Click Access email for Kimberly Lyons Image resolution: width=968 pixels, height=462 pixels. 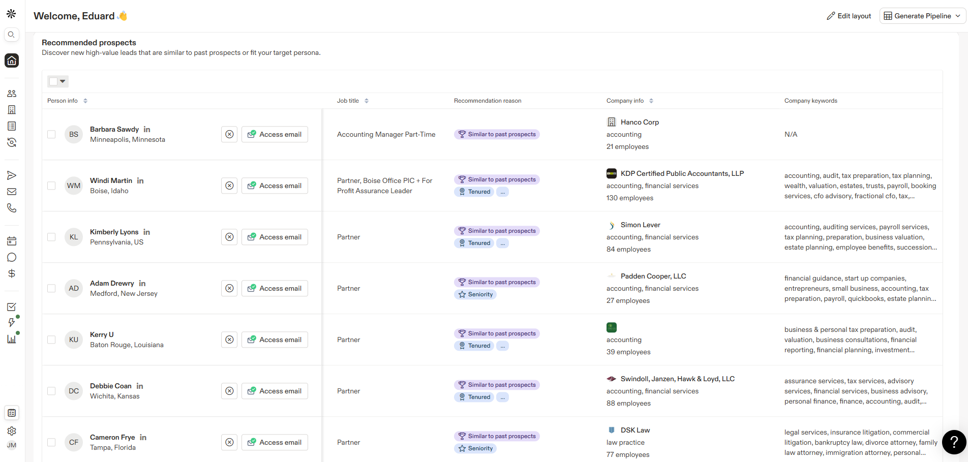[x=275, y=237]
